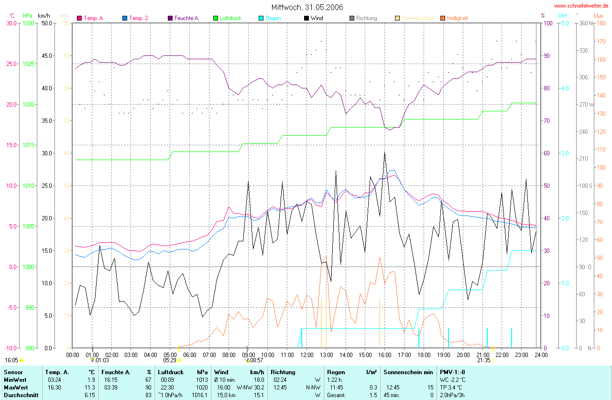Select the Wind legend label
The width and height of the screenshot is (612, 400).
pos(317,18)
